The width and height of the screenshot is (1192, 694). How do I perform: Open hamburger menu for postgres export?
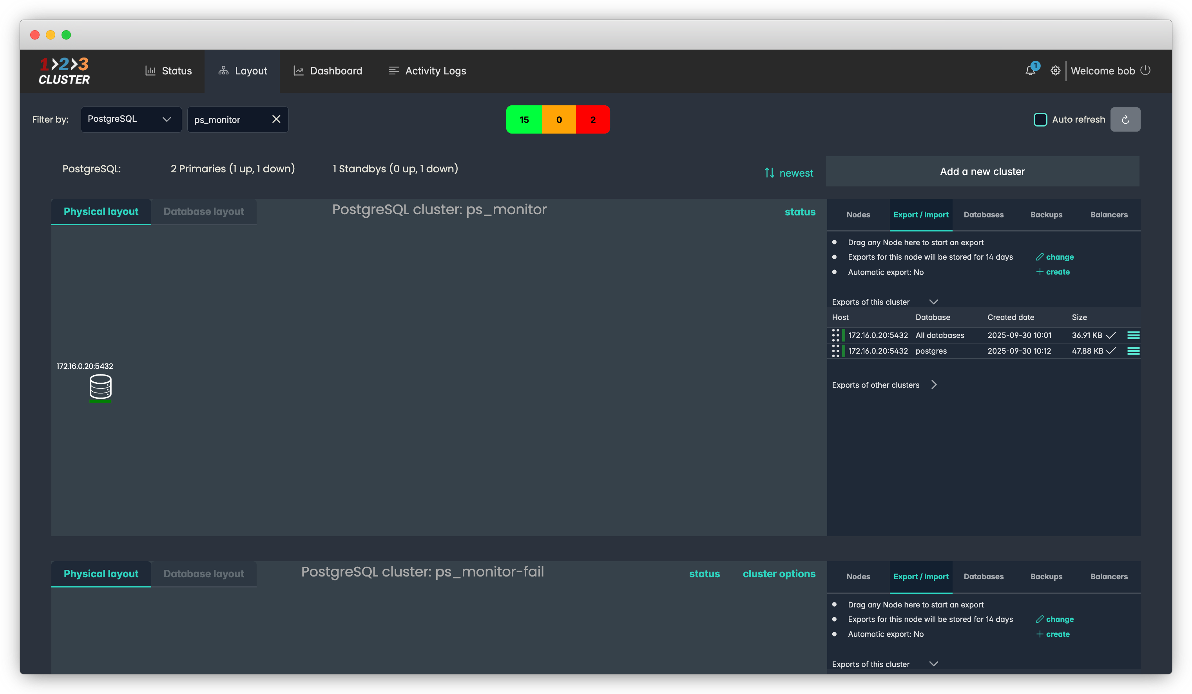point(1133,351)
